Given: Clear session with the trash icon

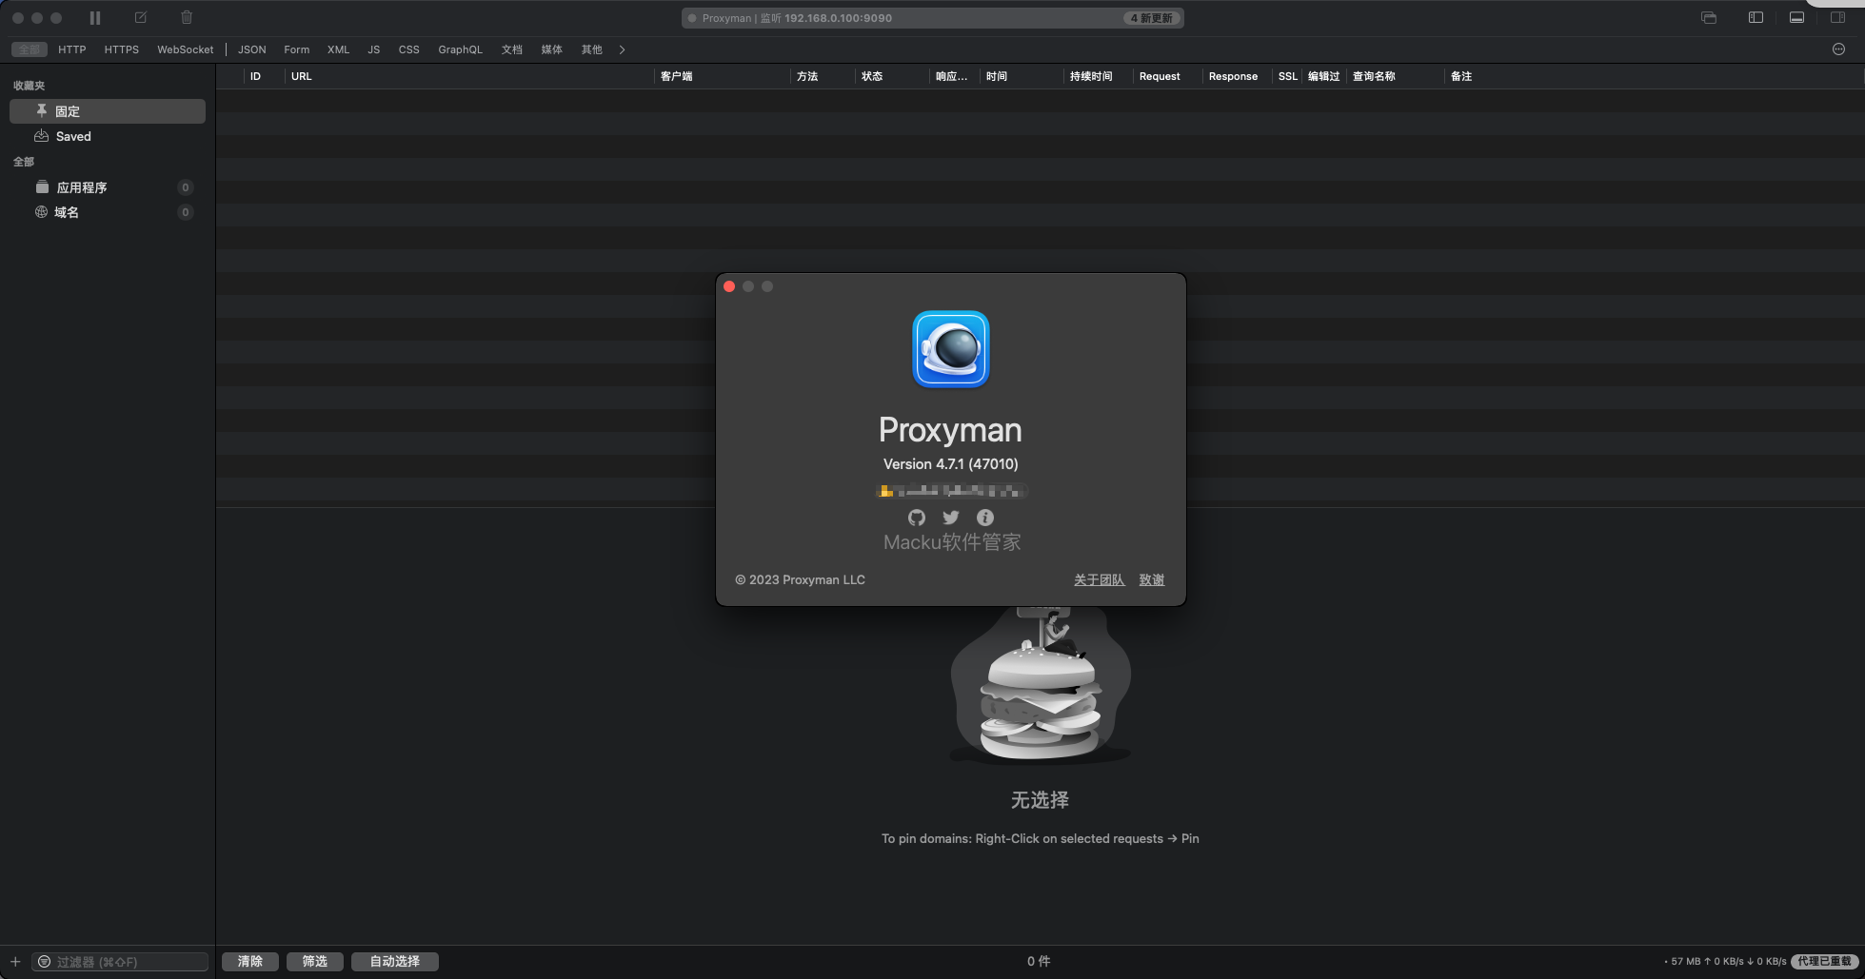Looking at the screenshot, I should click(x=187, y=18).
